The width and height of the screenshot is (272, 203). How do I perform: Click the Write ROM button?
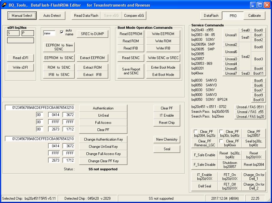click(x=163, y=41)
